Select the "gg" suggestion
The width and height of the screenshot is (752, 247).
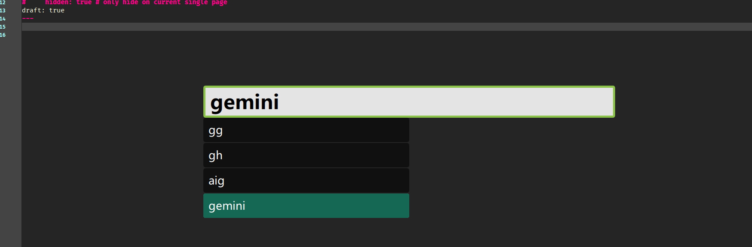306,130
